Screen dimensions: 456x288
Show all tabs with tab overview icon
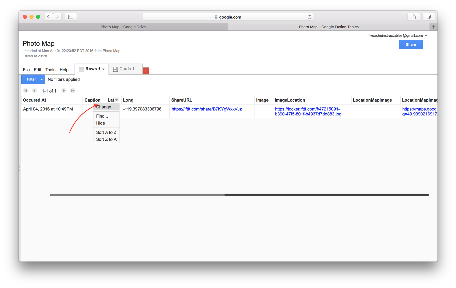(x=429, y=17)
